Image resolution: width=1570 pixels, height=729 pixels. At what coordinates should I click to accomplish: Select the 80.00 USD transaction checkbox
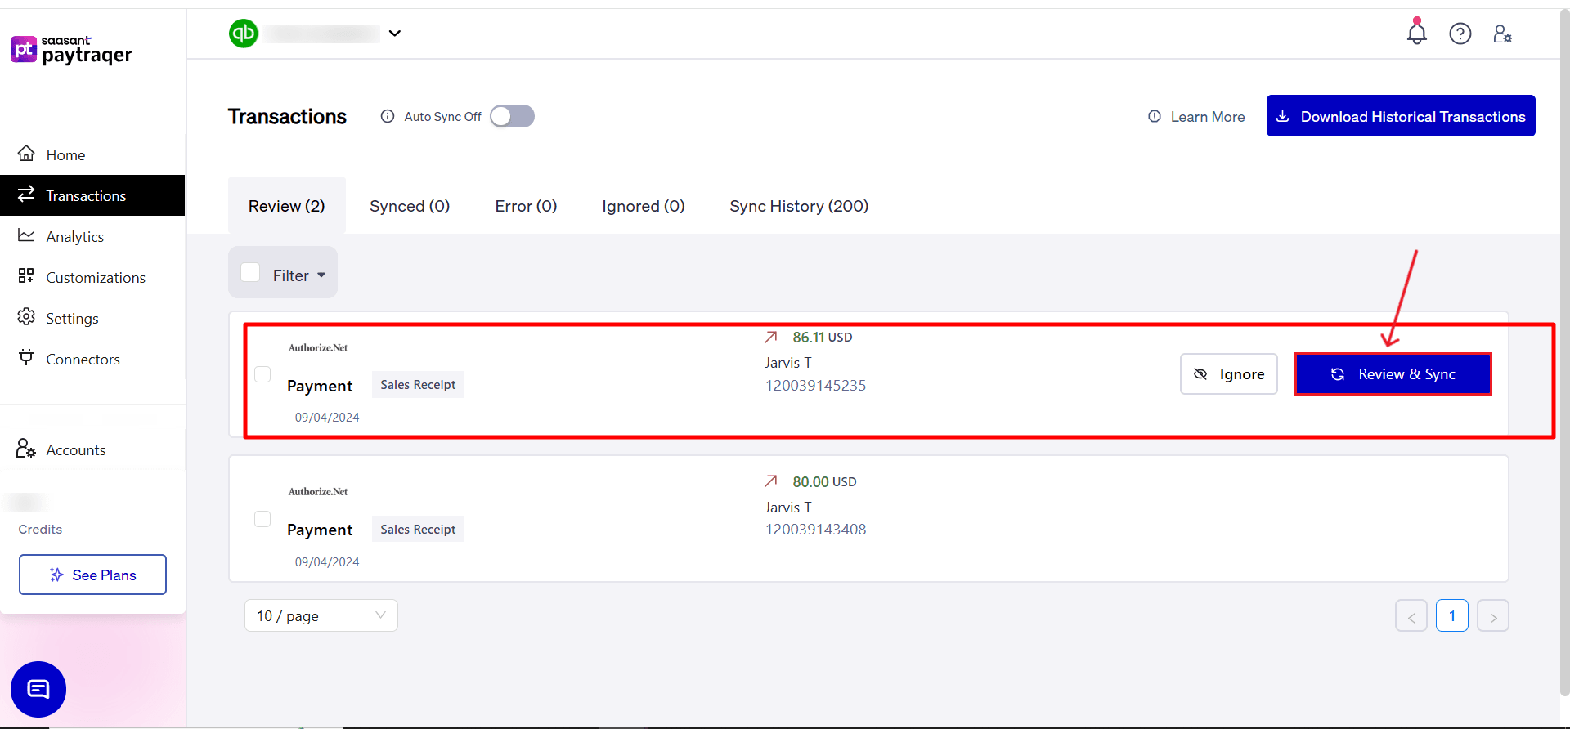point(262,519)
